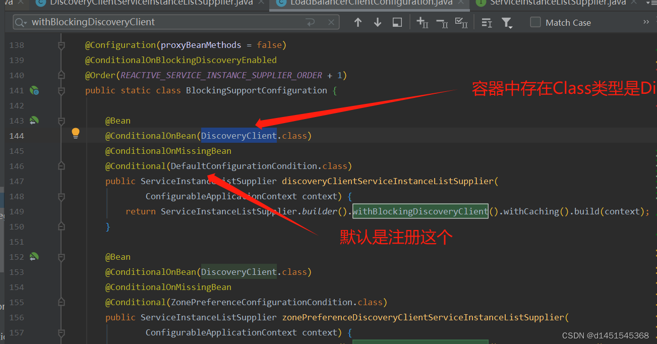This screenshot has height=344, width=657.
Task: Collapse fold marker at line 157
Action: [x=62, y=333]
